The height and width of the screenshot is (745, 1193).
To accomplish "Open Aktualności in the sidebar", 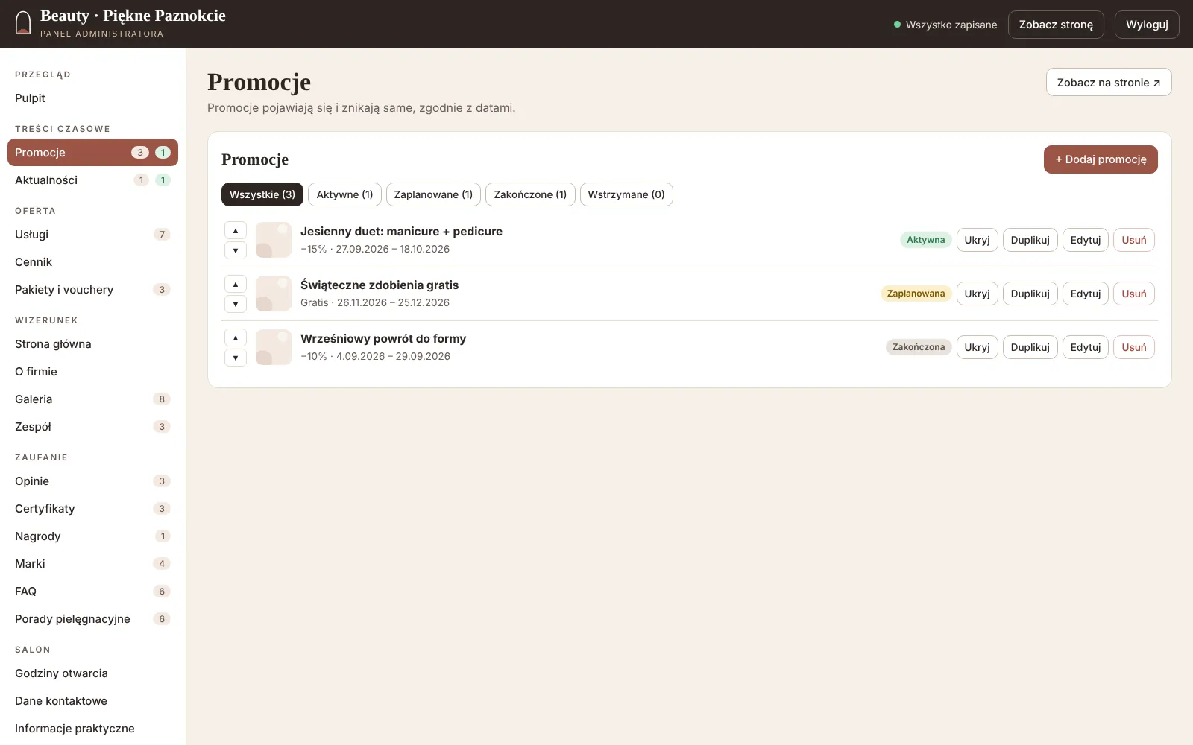I will (92, 180).
